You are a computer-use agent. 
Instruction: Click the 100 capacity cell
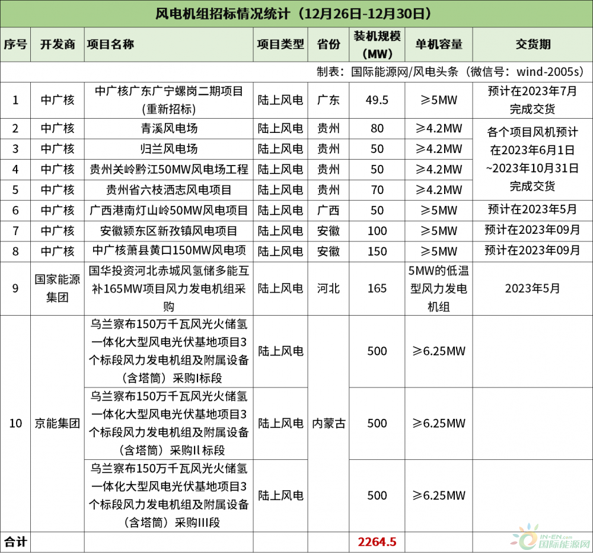coord(377,231)
